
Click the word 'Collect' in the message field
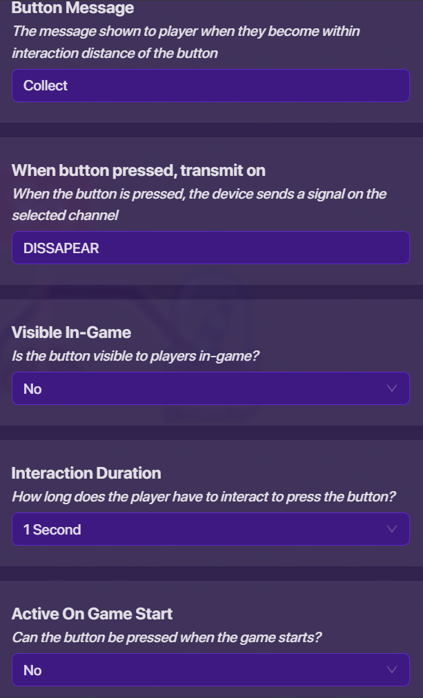coord(46,86)
